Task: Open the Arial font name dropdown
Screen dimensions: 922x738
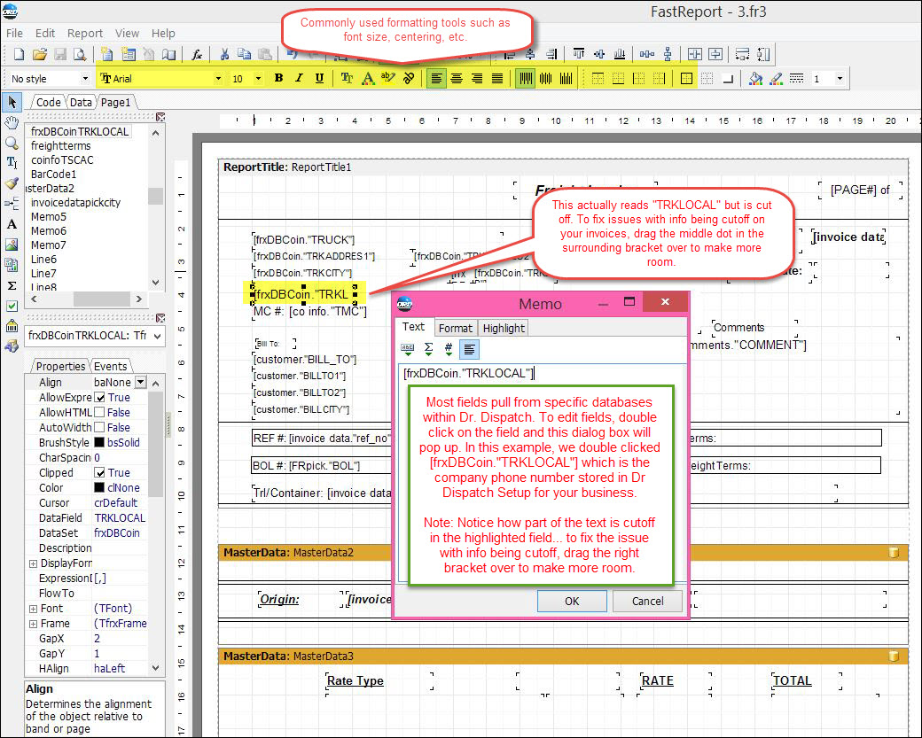Action: tap(218, 78)
